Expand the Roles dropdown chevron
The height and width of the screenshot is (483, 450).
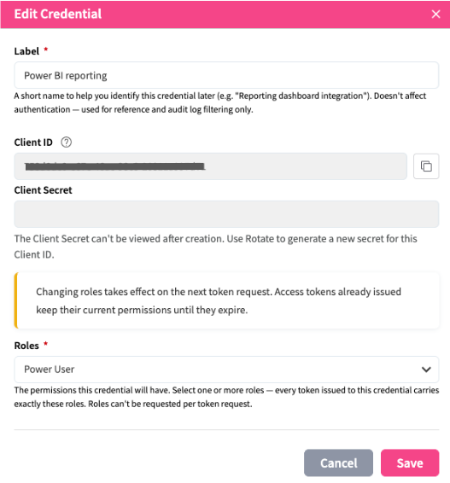click(x=426, y=369)
